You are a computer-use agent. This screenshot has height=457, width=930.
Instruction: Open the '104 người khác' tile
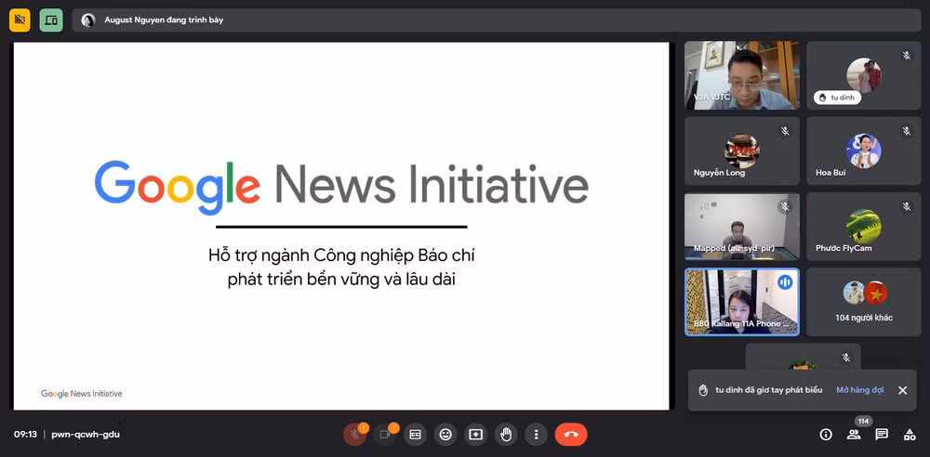click(864, 302)
